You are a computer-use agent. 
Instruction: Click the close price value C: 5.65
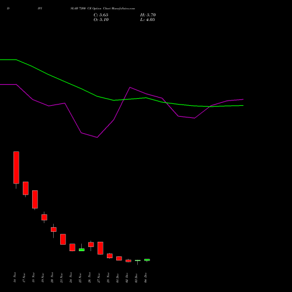click(x=101, y=15)
